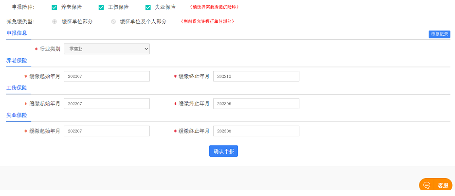The image size is (455, 196).
Task: Open the 行业类别 dropdown showing 零售业
Action: 107,49
